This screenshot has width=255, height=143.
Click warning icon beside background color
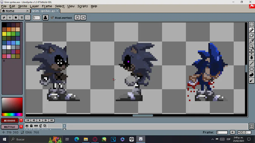tap(21, 127)
